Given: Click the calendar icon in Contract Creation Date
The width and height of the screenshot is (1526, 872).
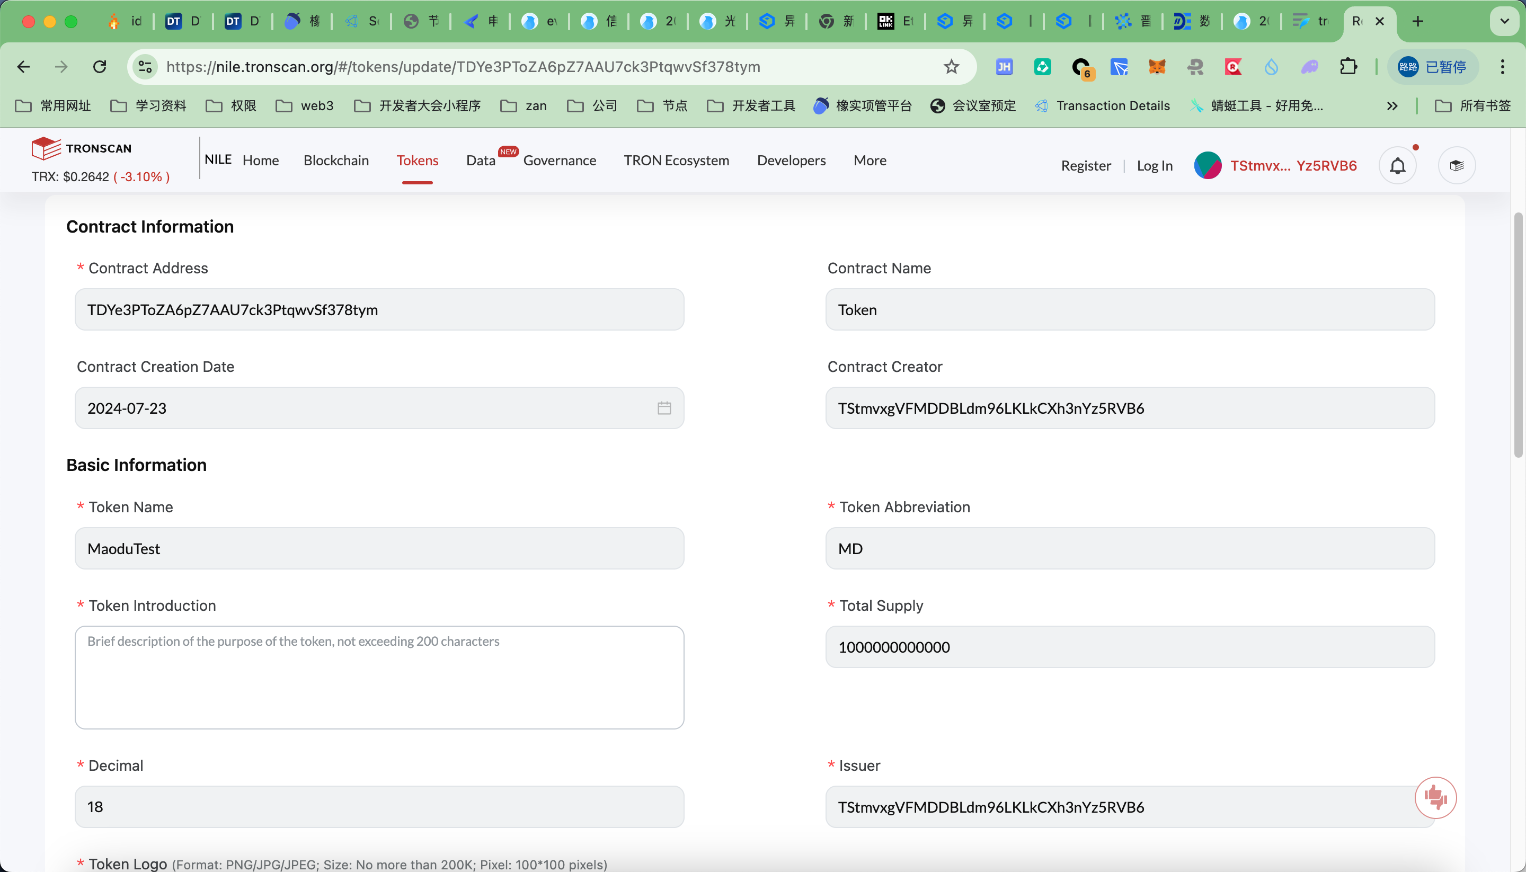Looking at the screenshot, I should [x=663, y=408].
